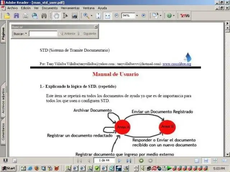This screenshot has width=230, height=172.
Task: Open search with the binoculars icon
Action: pyautogui.click(x=44, y=16)
